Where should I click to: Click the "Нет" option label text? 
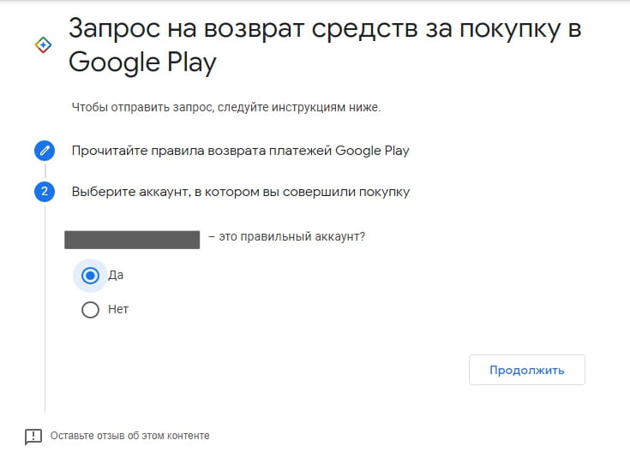click(x=118, y=309)
